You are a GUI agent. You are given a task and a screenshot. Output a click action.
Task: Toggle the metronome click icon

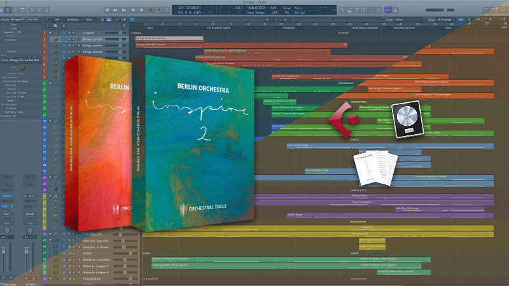point(396,10)
